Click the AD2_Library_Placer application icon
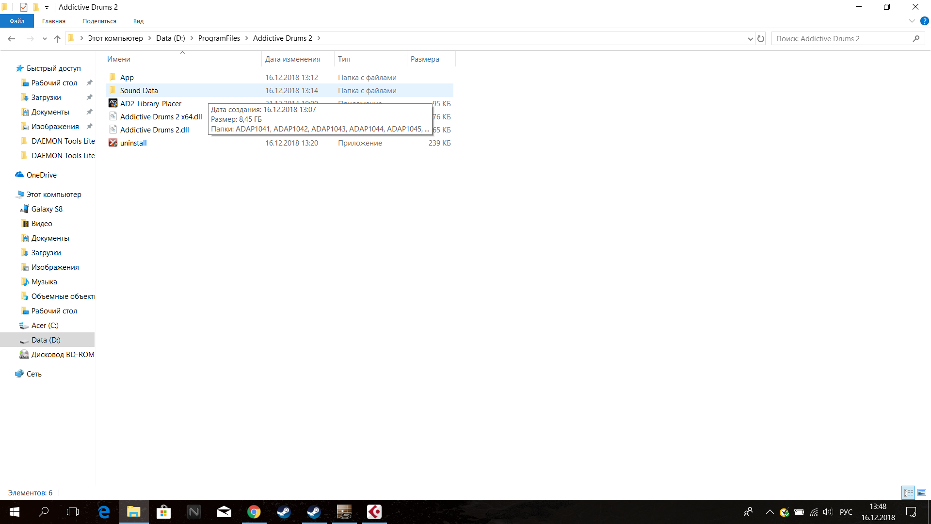 click(x=113, y=103)
